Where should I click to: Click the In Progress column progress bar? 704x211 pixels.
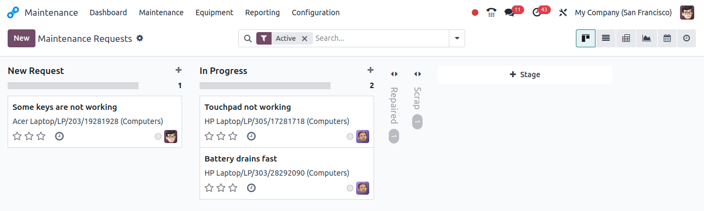point(265,85)
